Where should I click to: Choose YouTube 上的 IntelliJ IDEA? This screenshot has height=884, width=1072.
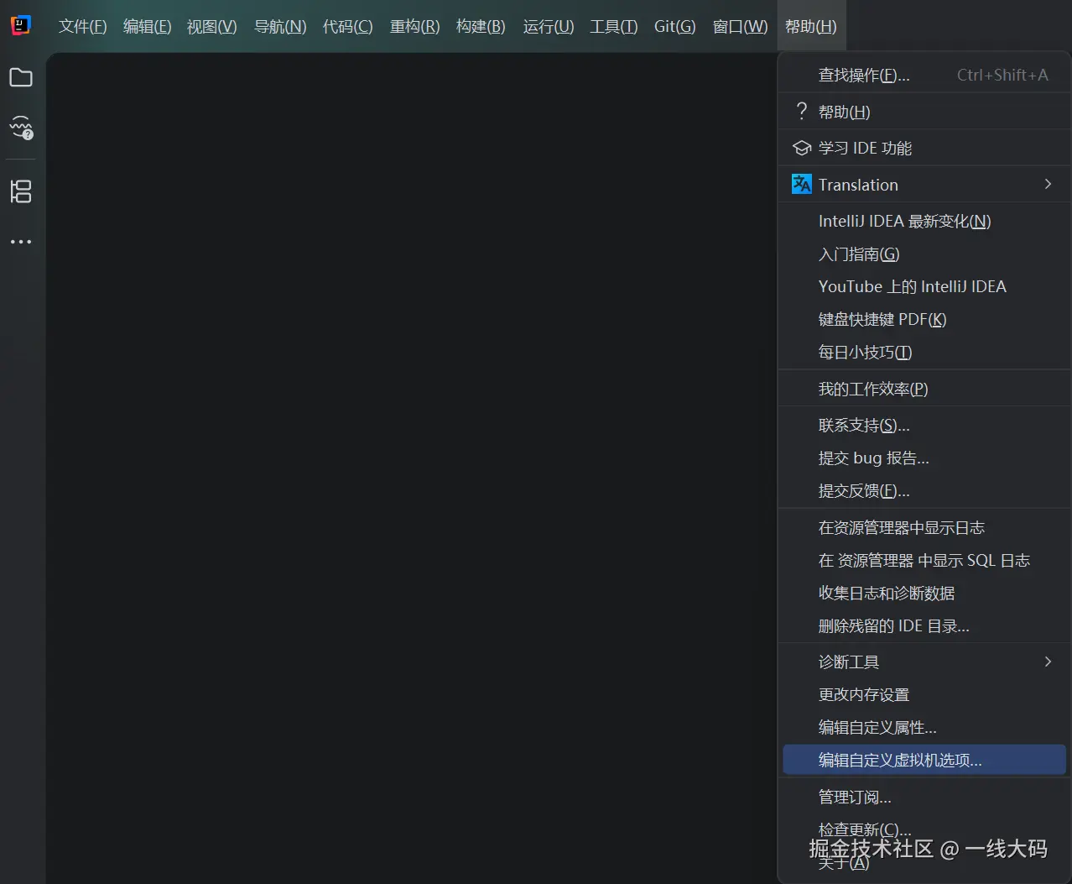point(924,286)
